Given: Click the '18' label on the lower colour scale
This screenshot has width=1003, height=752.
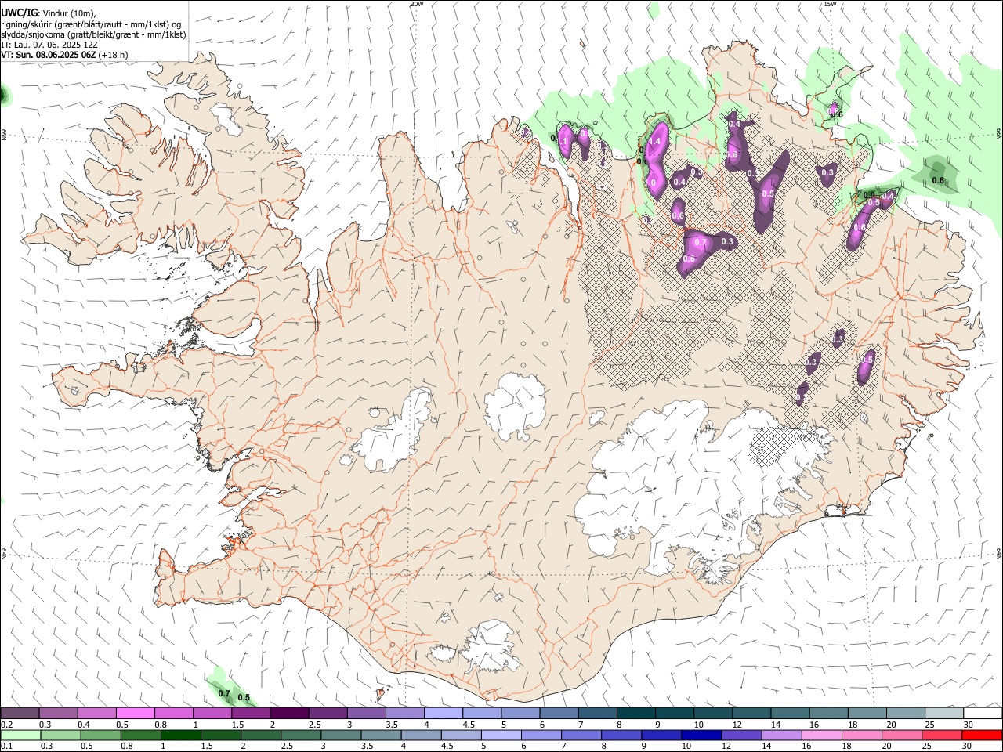Looking at the screenshot, I should point(845,746).
